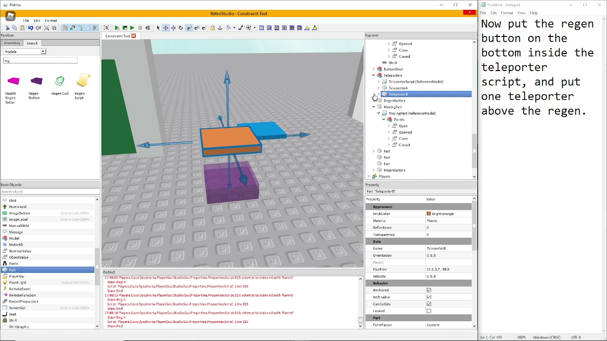Switch to the Inventory tab
The image size is (607, 341).
[12, 43]
